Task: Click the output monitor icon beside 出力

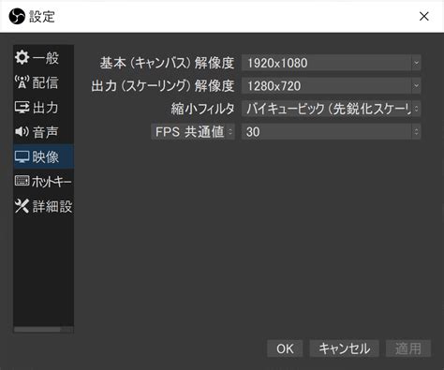Action: (x=22, y=107)
